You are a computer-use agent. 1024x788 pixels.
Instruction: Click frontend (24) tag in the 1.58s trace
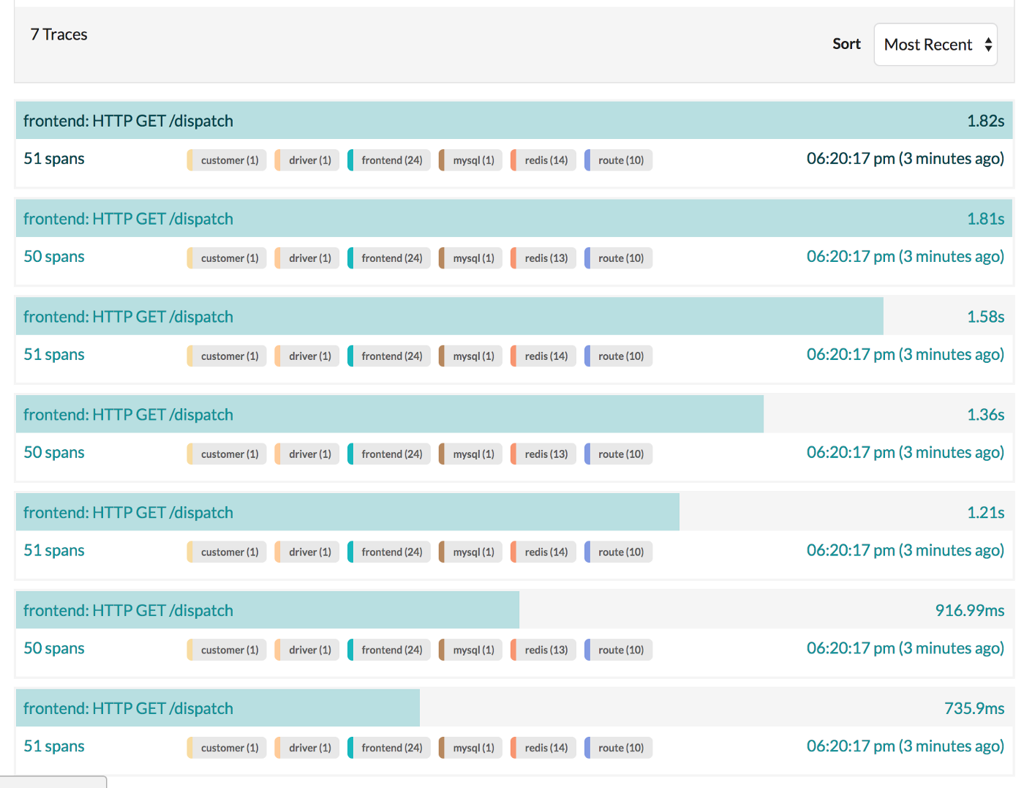pos(389,356)
